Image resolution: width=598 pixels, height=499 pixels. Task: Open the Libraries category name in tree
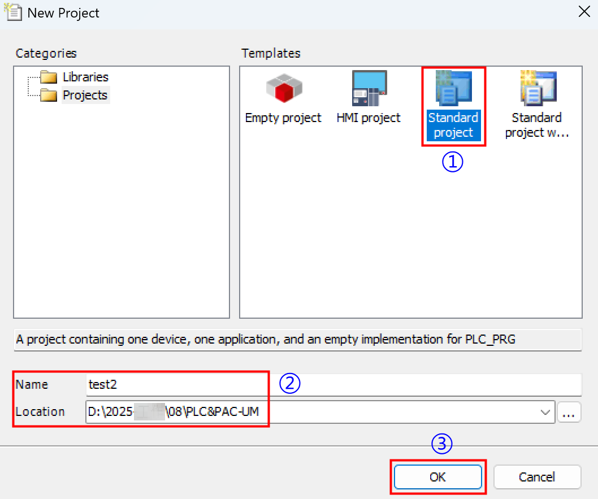tap(85, 77)
